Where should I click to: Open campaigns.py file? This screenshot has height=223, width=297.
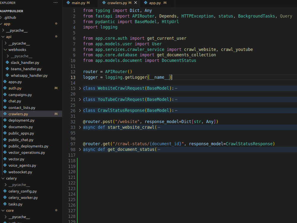(20, 95)
